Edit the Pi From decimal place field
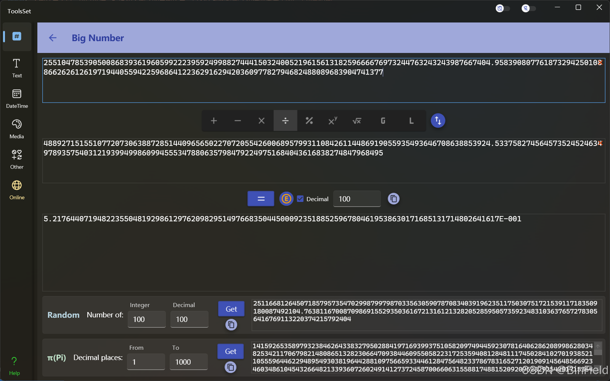The height and width of the screenshot is (381, 610). 146,362
